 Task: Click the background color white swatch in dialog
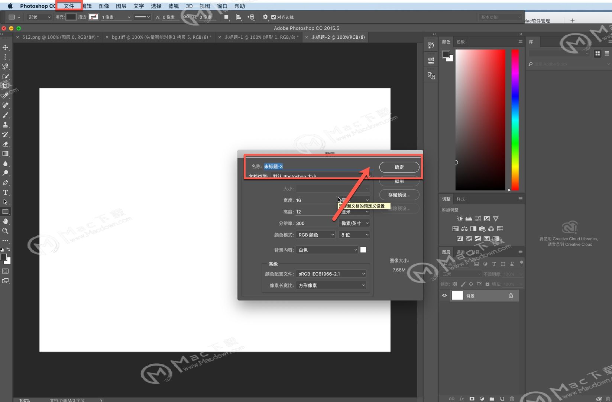[x=363, y=250]
